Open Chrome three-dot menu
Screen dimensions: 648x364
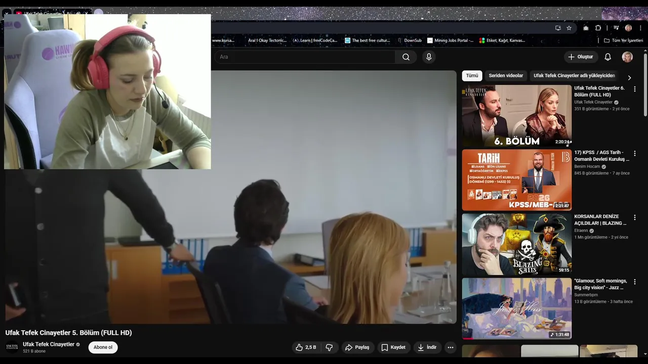pyautogui.click(x=640, y=28)
